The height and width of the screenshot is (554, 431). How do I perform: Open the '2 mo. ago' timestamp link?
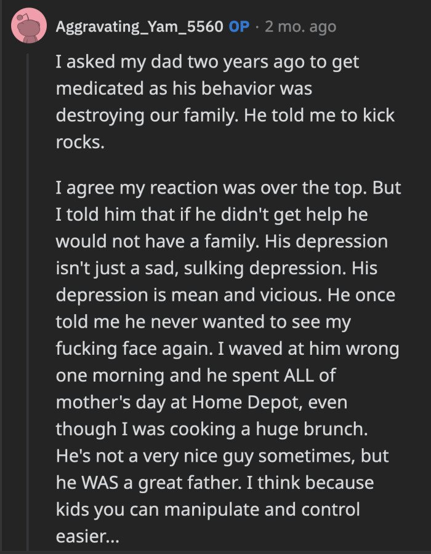(300, 26)
